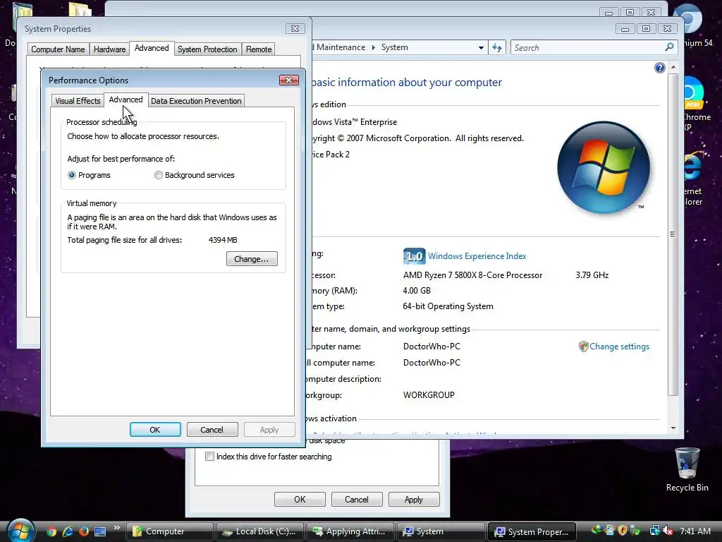Click OK in Performance Options
Viewport: 722px width, 542px height.
pos(155,430)
